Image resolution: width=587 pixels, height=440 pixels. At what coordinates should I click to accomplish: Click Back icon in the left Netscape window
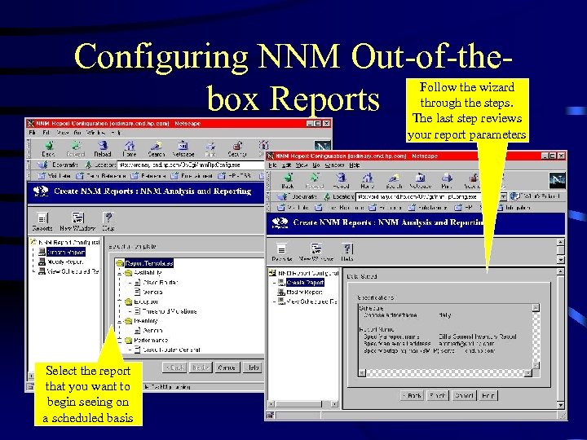49,148
